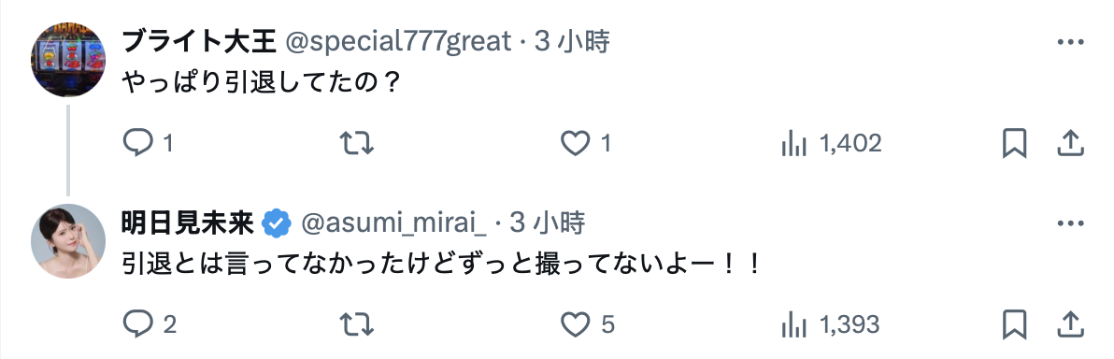
Task: Open 明日見未来's profile photo
Action: (x=68, y=241)
